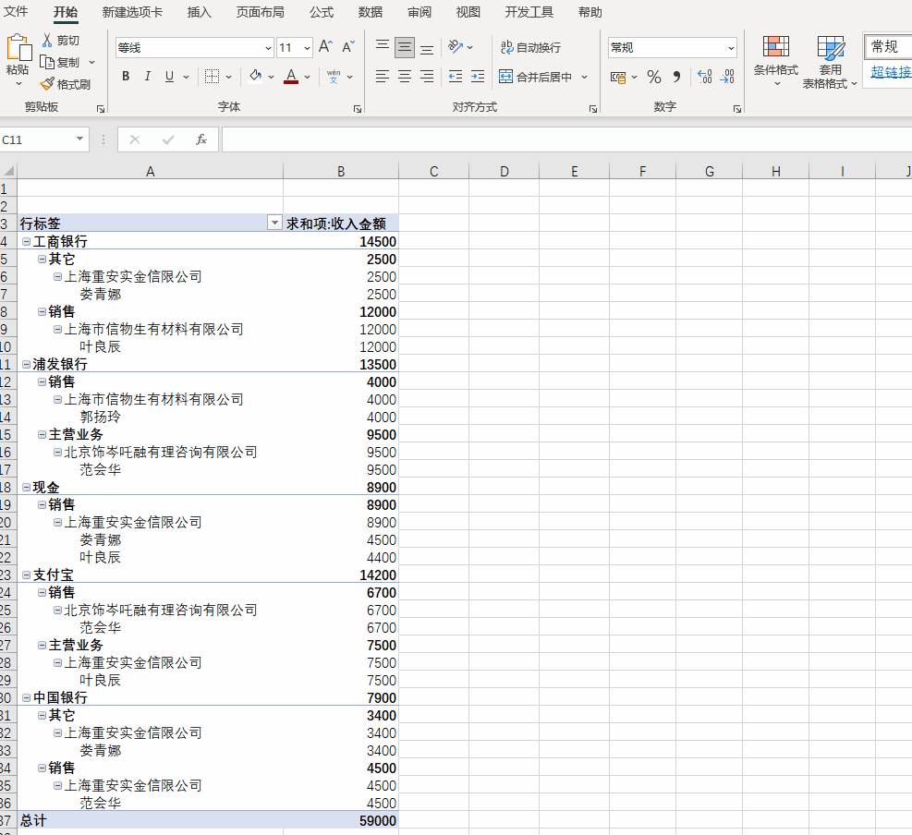Increase decimal places

coord(704,77)
